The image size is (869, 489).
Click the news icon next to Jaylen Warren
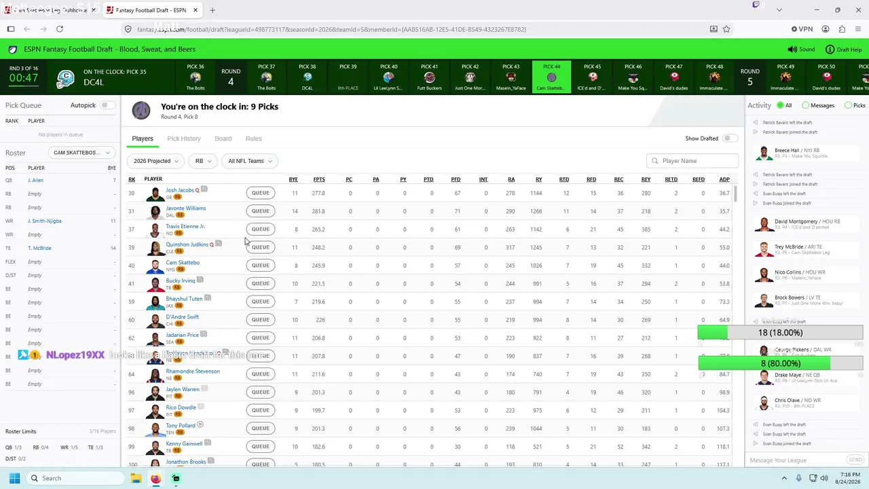tap(204, 388)
